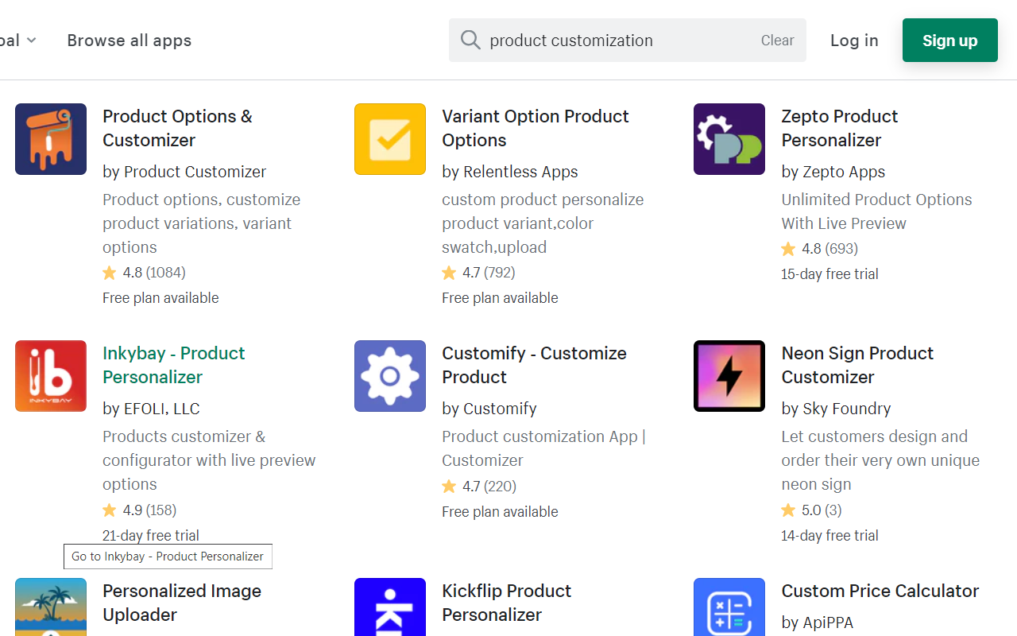Open the Customify - Customize Product page
The height and width of the screenshot is (636, 1017).
(x=534, y=365)
